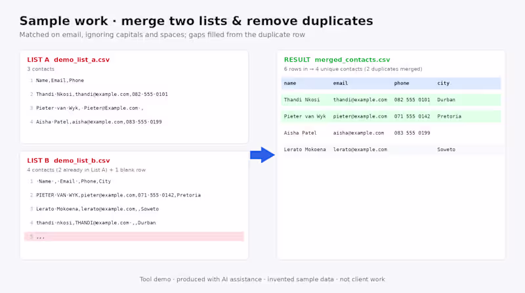
Task: Click the footer 'Tool demo · produced with AI assistance'
Action: tap(201, 279)
